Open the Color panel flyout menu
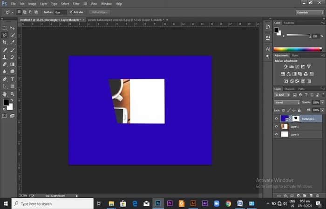326x209 pixels. [x=323, y=23]
